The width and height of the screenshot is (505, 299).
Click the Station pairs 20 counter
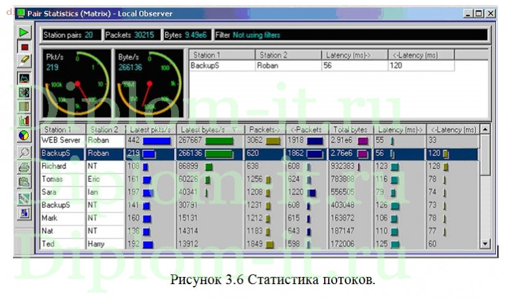pos(70,35)
